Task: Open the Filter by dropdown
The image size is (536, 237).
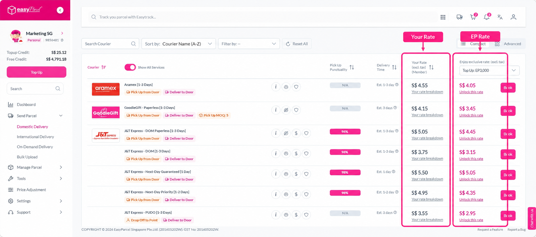Action: (x=249, y=44)
